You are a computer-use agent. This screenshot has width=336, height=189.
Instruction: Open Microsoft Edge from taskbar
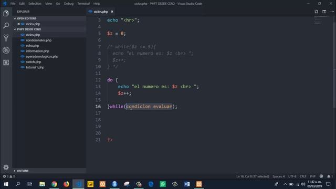coord(151,184)
